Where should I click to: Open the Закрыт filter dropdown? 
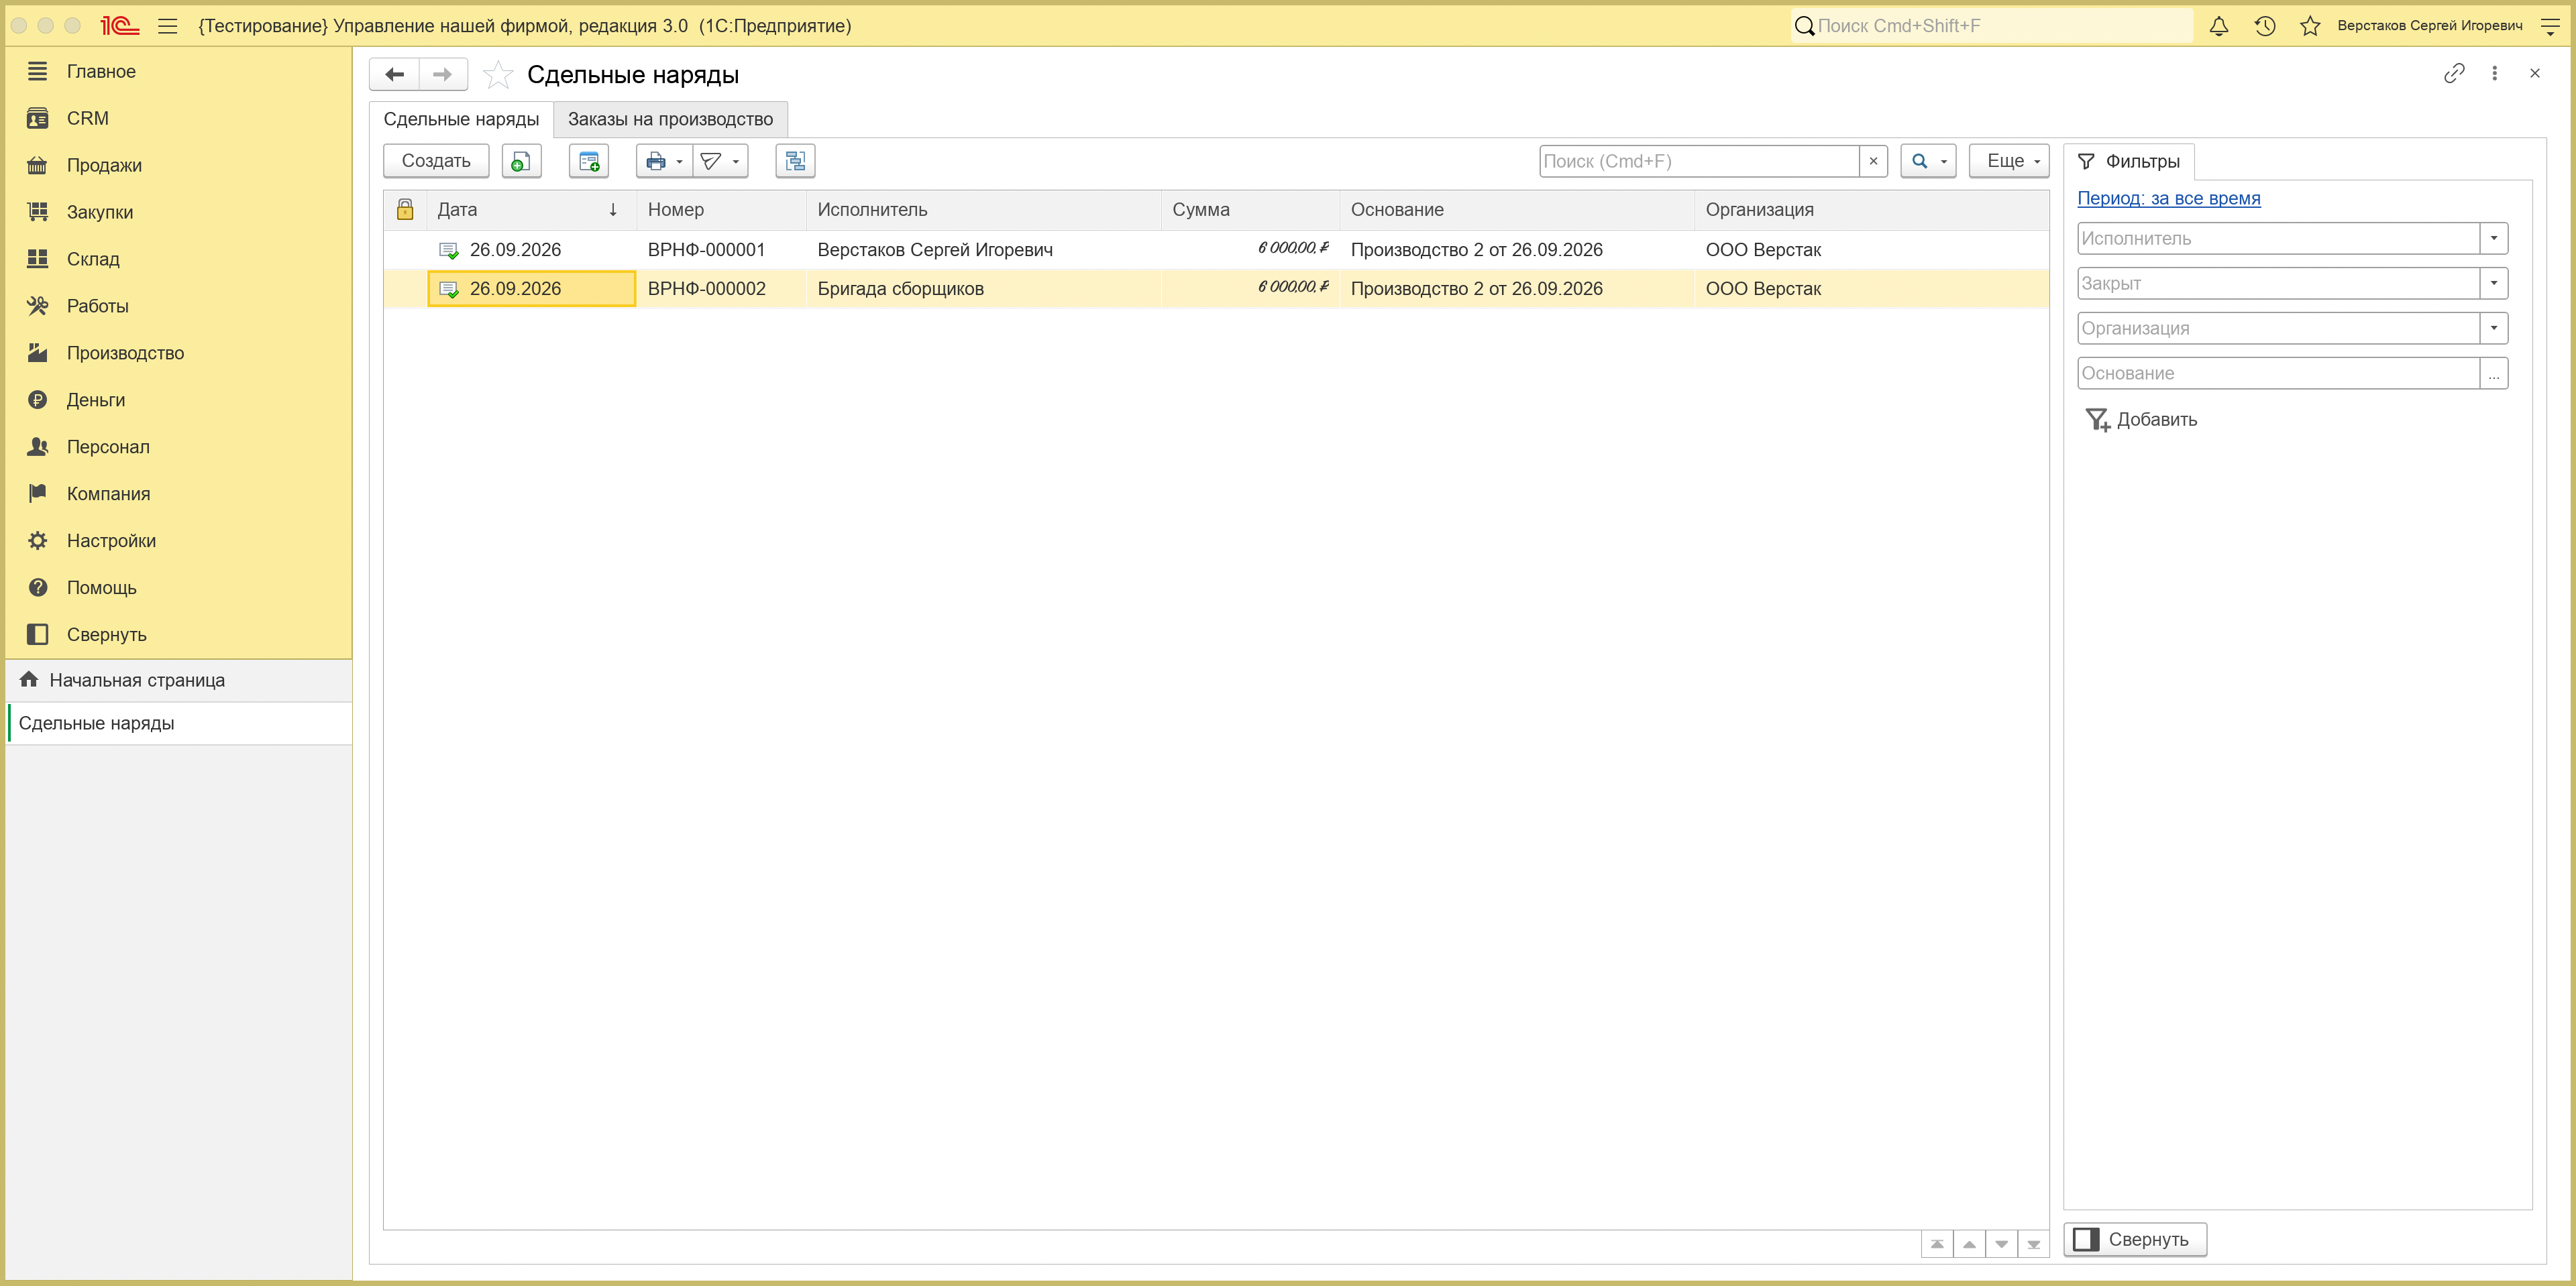coord(2493,283)
